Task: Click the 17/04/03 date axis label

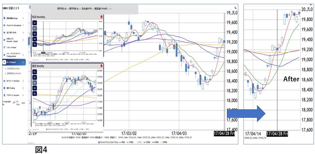Action: click(x=179, y=133)
